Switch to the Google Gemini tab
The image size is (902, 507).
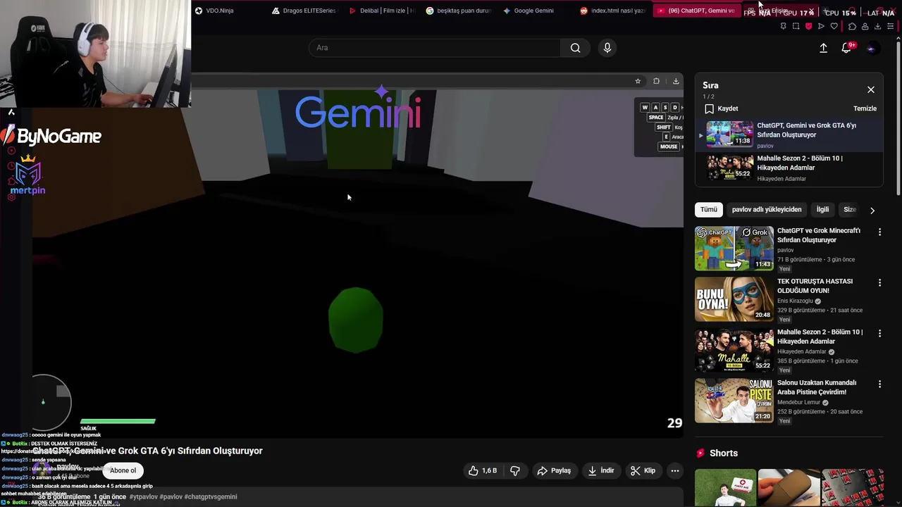[x=535, y=11]
